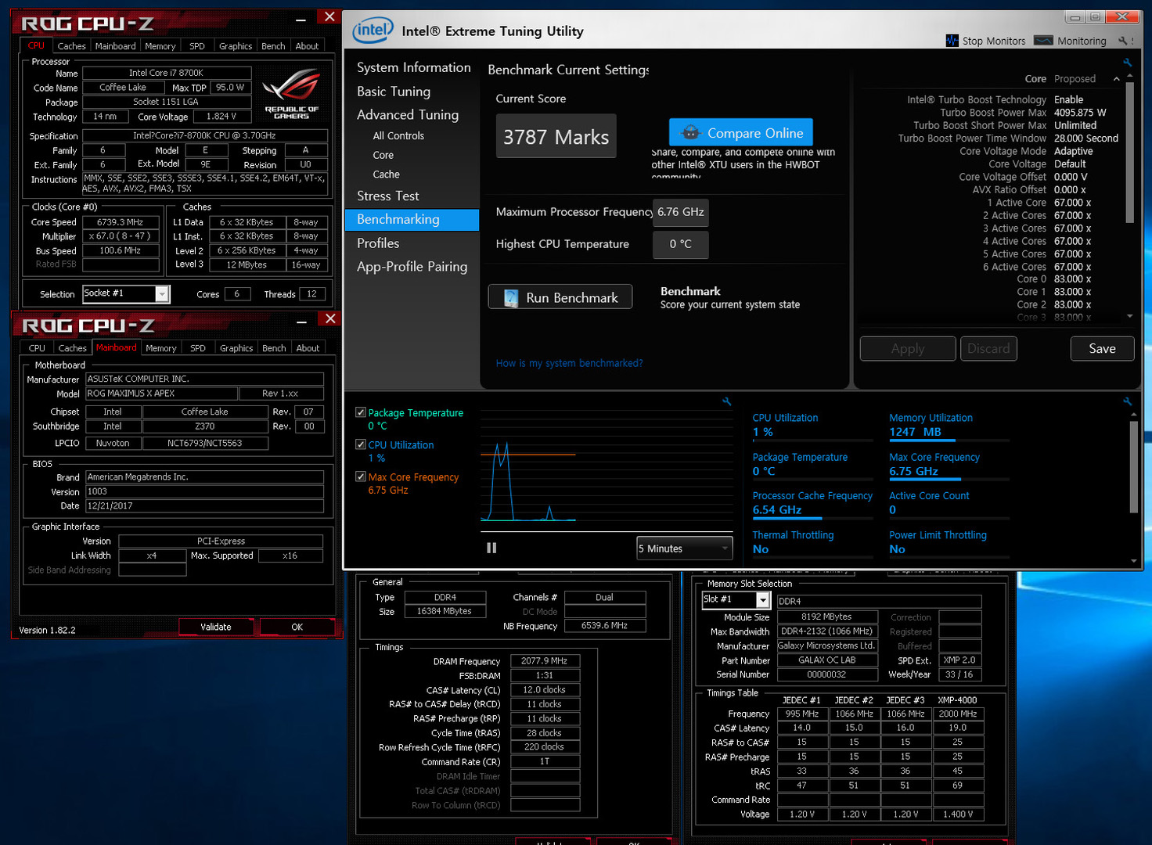This screenshot has height=845, width=1152.
Task: Collapse the Core Proposed section chevron
Action: [x=1117, y=79]
